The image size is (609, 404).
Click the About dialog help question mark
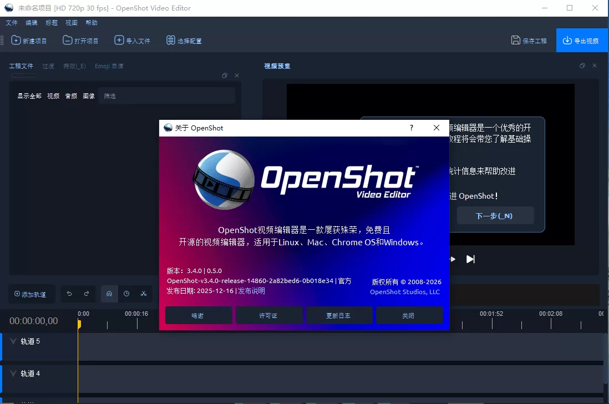412,128
